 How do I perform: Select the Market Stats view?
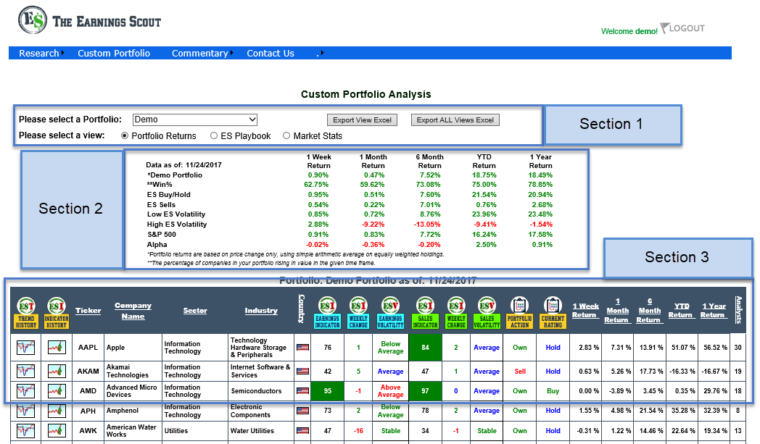coord(286,135)
